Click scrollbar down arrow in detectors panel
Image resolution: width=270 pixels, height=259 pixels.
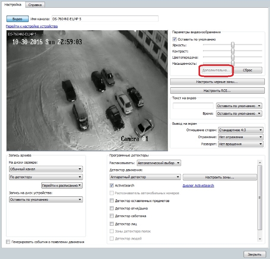pyautogui.click(x=260, y=239)
